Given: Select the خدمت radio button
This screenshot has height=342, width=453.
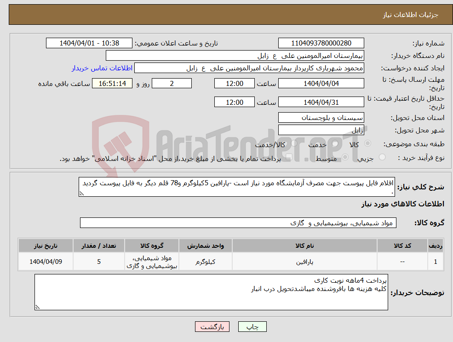Looking at the screenshot, I should (335, 143).
